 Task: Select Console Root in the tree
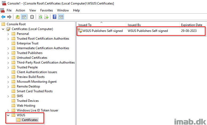point(16,24)
